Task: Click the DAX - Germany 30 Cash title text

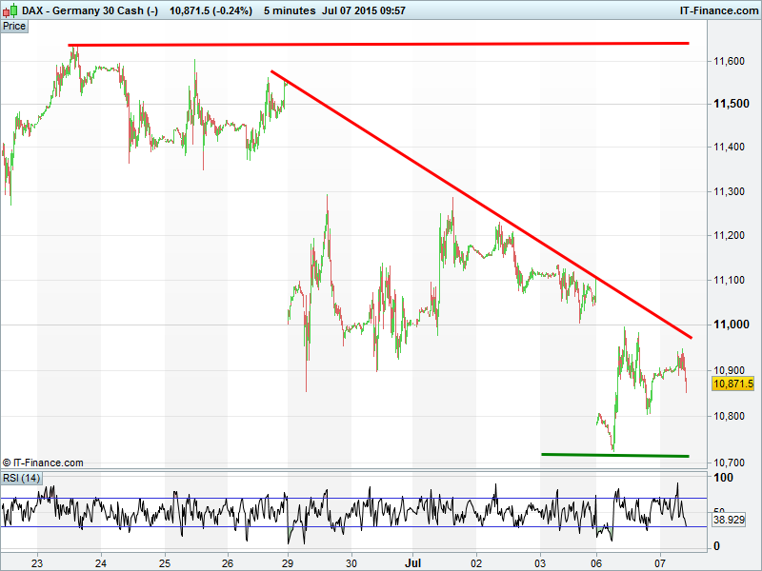Action: [90, 10]
